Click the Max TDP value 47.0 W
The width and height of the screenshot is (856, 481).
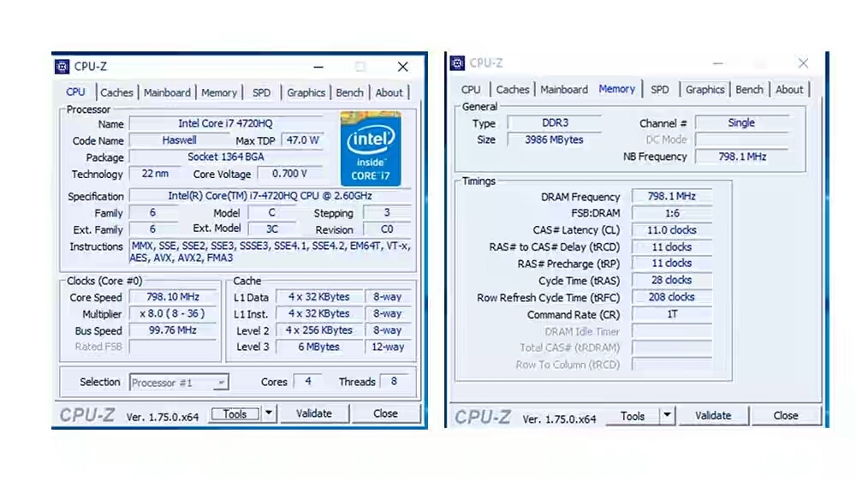tap(302, 140)
